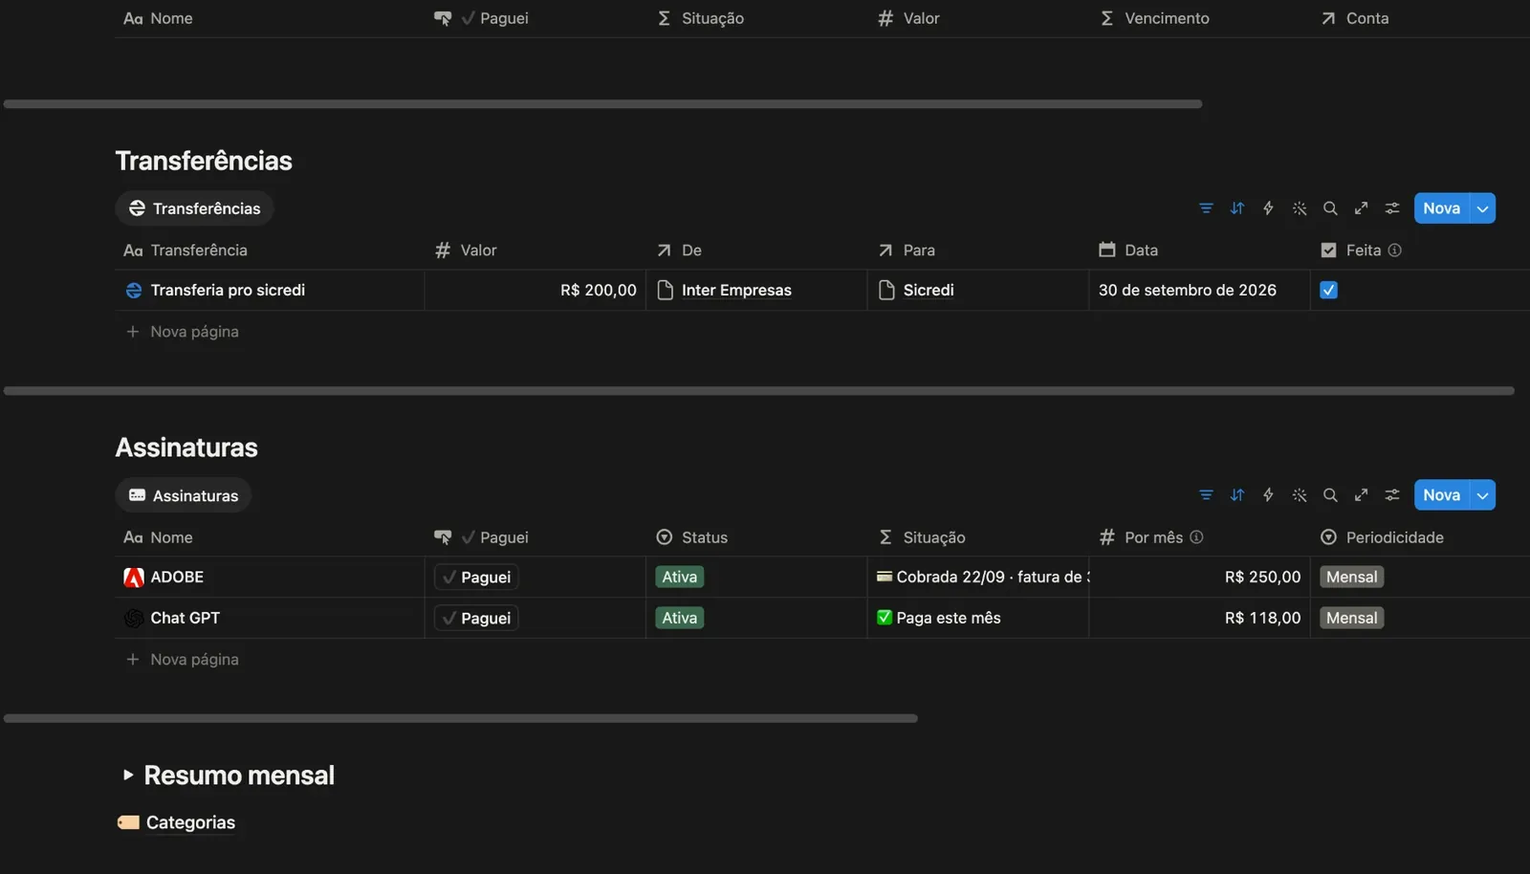Open Mensal periodicidade selector for Chat GPT
Screen dimensions: 1530x874
click(1352, 619)
